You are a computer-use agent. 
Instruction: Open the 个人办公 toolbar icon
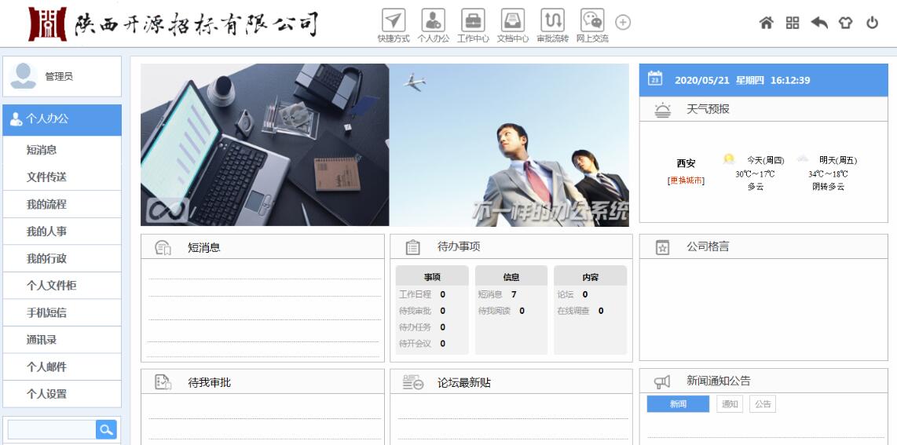(433, 20)
